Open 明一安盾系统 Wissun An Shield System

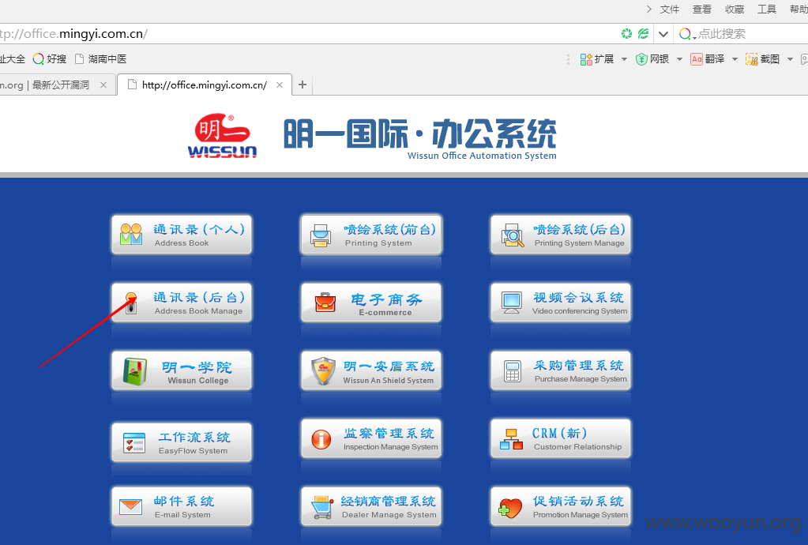(x=371, y=371)
